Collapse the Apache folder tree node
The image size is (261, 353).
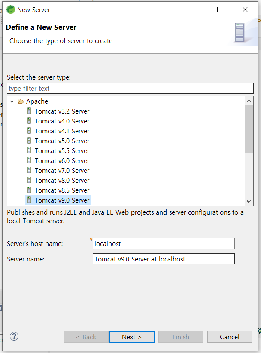[x=12, y=101]
